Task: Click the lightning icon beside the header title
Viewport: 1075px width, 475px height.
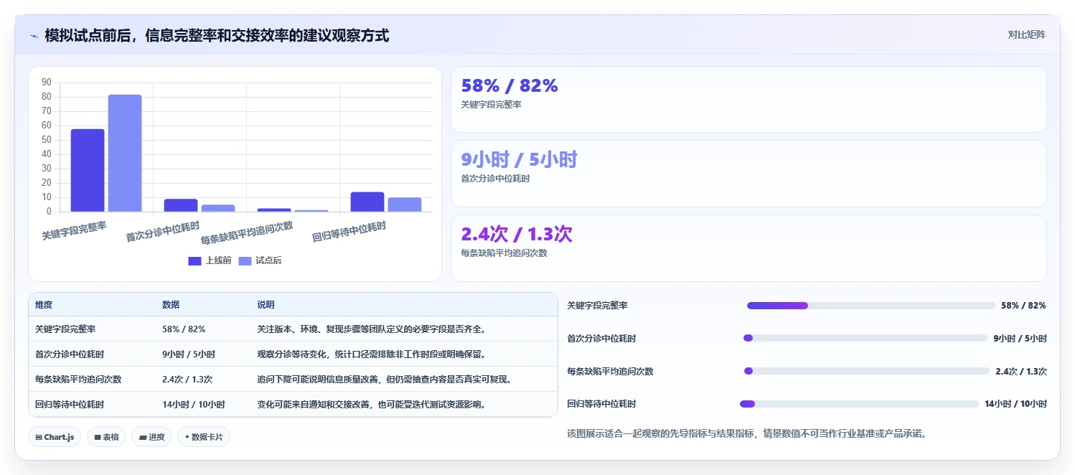Action: (34, 36)
